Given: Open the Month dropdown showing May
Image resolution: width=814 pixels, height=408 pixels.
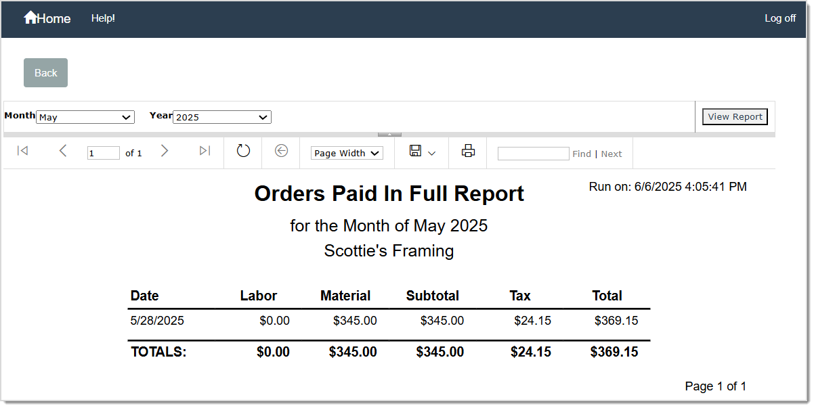Looking at the screenshot, I should (85, 117).
